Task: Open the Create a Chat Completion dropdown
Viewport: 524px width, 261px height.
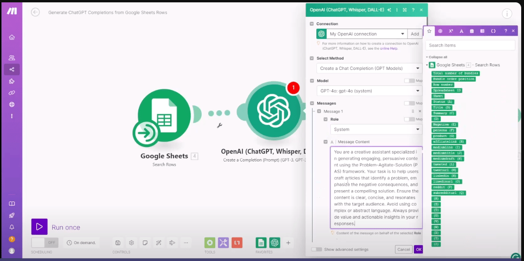Action: pyautogui.click(x=369, y=68)
